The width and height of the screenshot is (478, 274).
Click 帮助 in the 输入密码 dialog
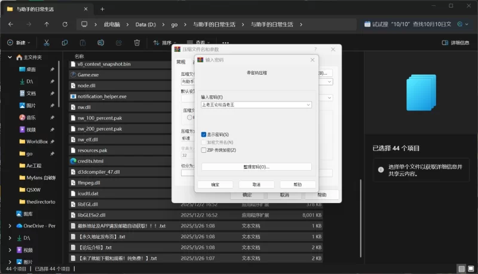pyautogui.click(x=298, y=184)
